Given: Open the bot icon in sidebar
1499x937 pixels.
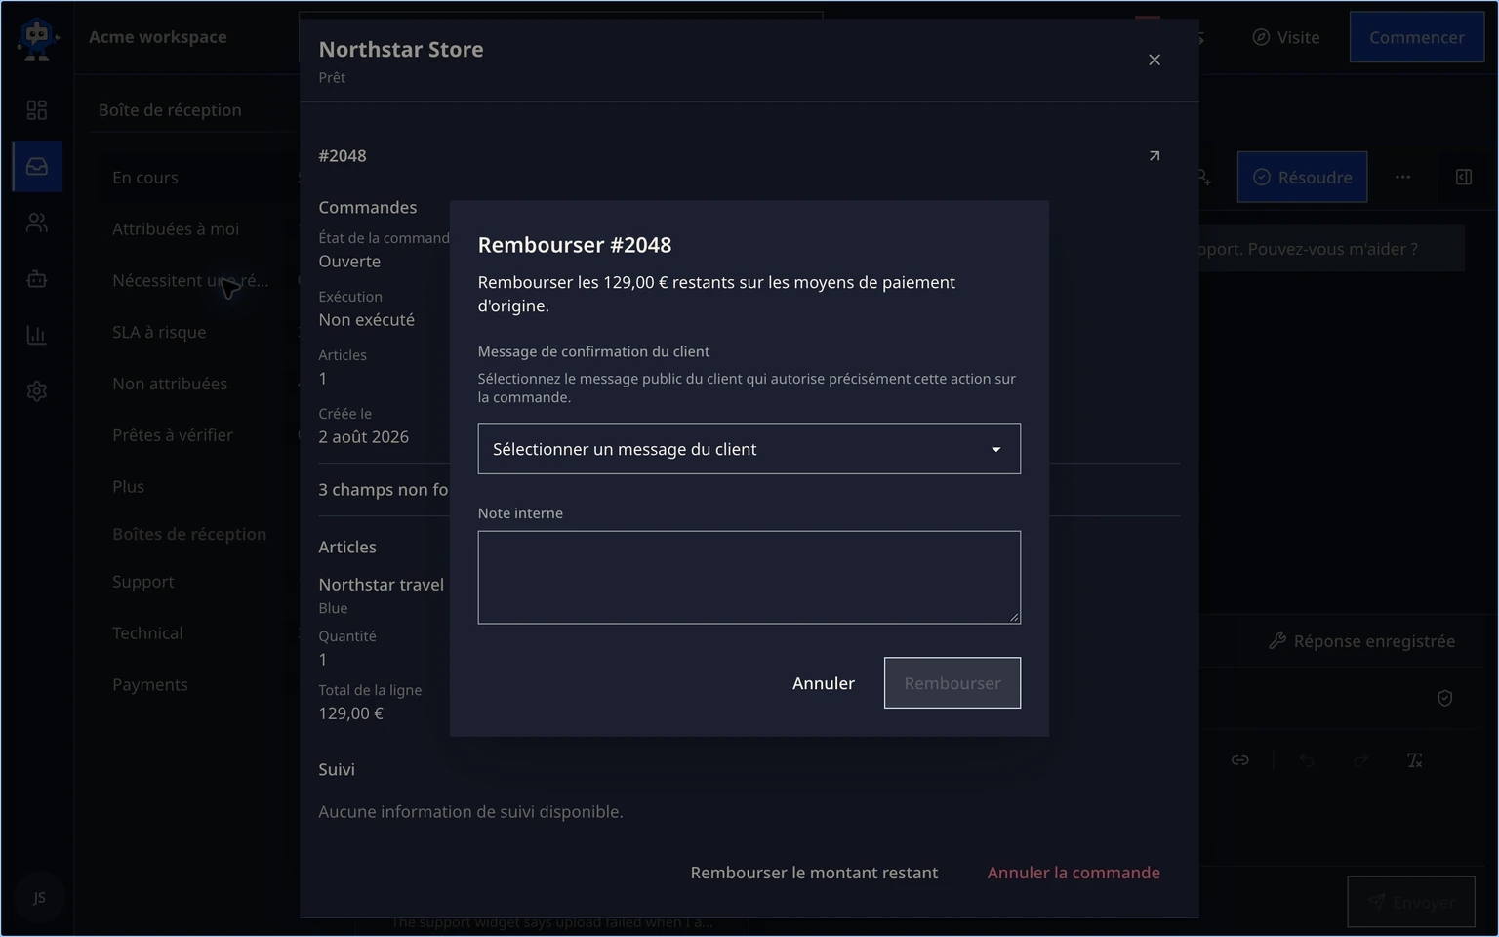Looking at the screenshot, I should 37,279.
